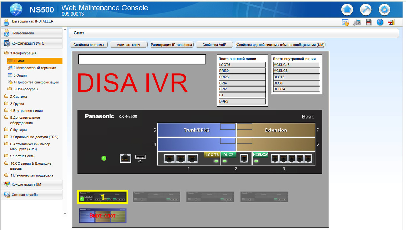Select the LCOT6 trunk card
Viewport: 406px width, 230px height.
click(241, 64)
